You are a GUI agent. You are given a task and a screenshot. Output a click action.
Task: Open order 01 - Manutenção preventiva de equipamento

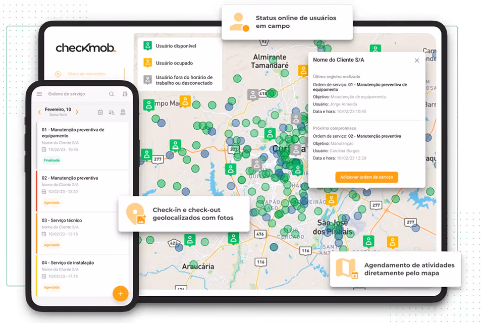pos(82,146)
